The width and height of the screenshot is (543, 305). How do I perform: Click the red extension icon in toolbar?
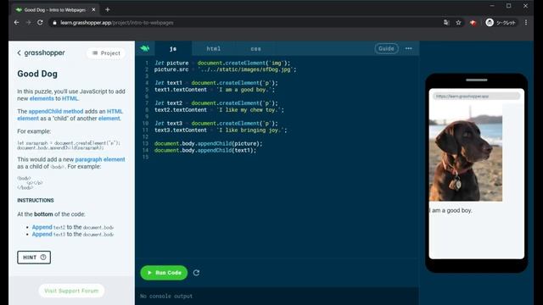coord(473,23)
